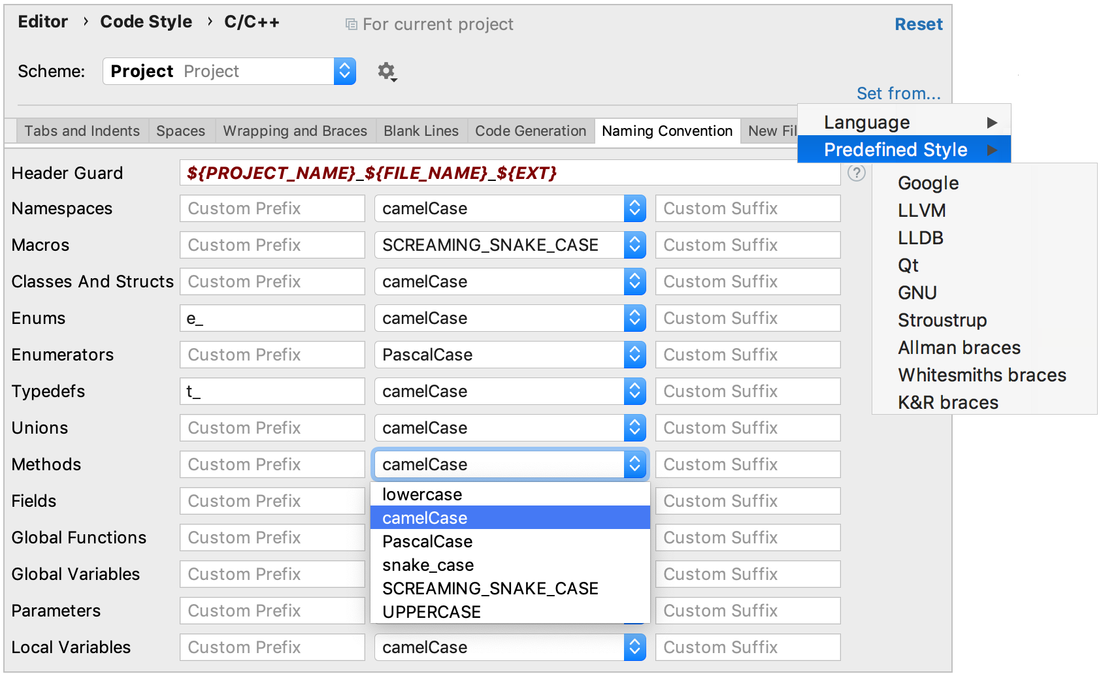
Task: Choose the Stroustrup predefined style
Action: click(942, 321)
